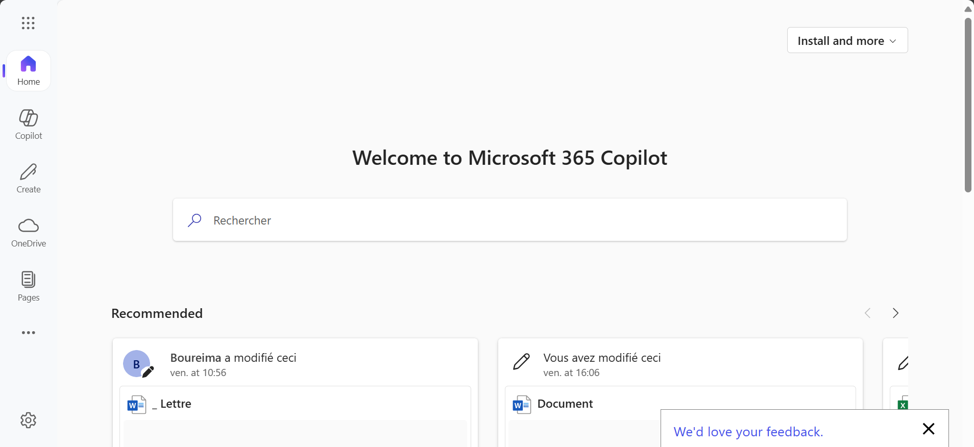Dismiss the feedback popup with X
Screen dimensions: 974x447
tap(928, 429)
